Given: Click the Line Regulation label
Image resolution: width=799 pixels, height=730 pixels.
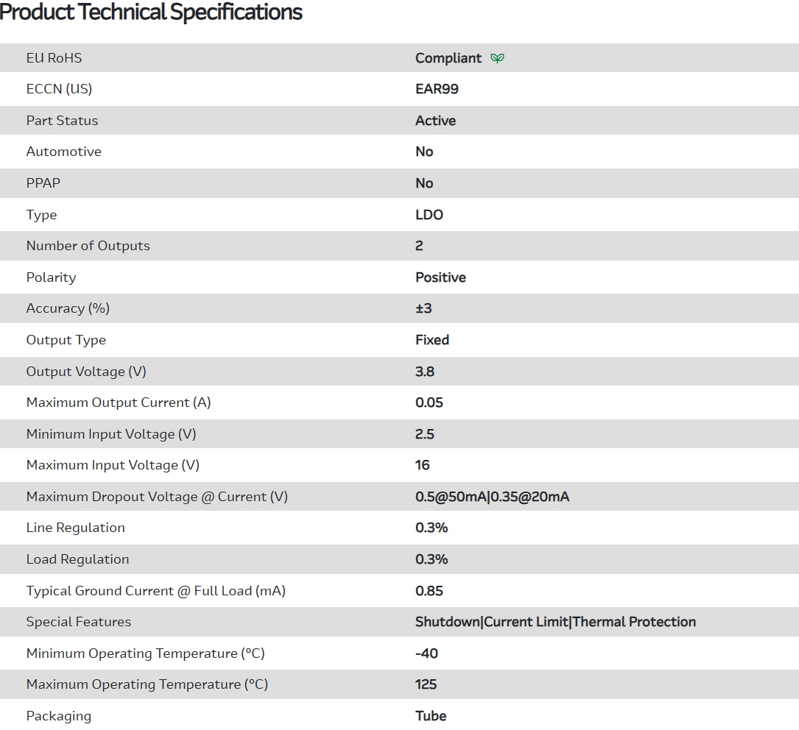Looking at the screenshot, I should [75, 528].
